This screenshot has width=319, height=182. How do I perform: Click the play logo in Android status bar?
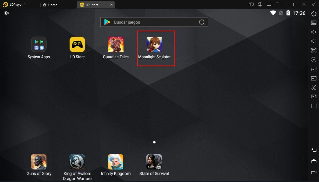(7, 13)
